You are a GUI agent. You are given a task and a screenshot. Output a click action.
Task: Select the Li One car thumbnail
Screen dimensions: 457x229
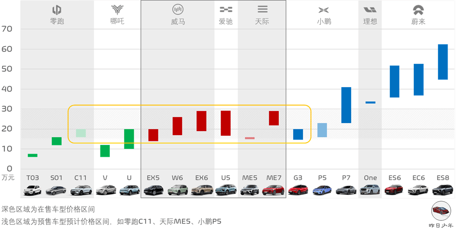pyautogui.click(x=370, y=190)
